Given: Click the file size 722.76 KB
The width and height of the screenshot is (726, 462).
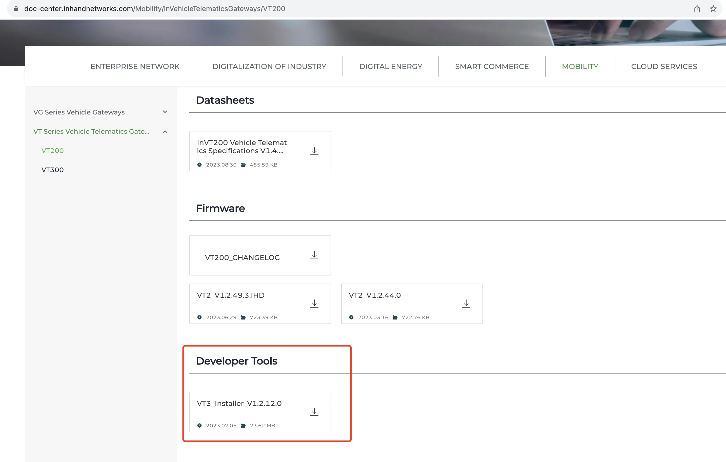Looking at the screenshot, I should click(415, 317).
